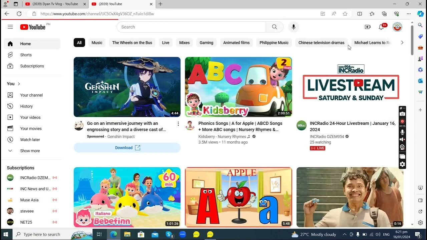Click the YouTube logo
Screen dimensions: 427x240
(33, 27)
